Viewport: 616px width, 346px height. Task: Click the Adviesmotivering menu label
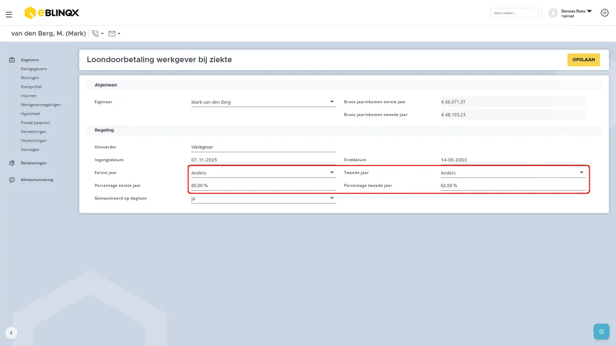pos(37,180)
